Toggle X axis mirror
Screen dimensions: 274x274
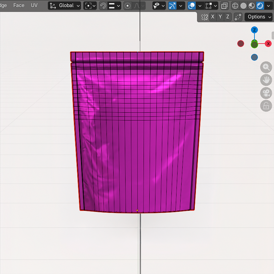click(213, 17)
